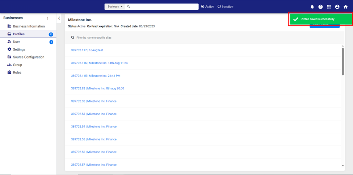
Task: Open the help question mark icon
Action: (320, 7)
